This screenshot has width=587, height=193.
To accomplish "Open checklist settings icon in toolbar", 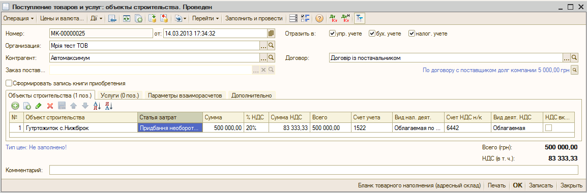I will pos(306,18).
